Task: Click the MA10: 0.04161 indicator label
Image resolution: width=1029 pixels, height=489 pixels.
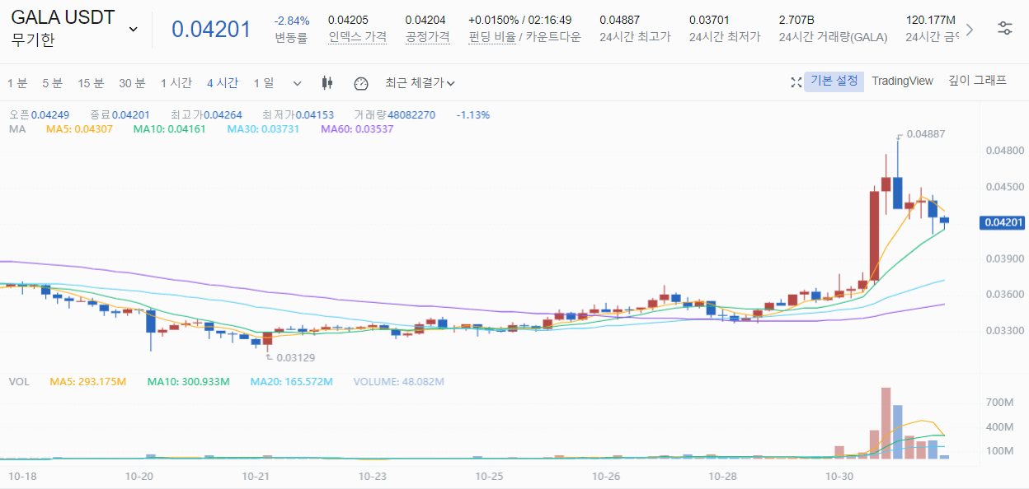Action: coord(170,129)
